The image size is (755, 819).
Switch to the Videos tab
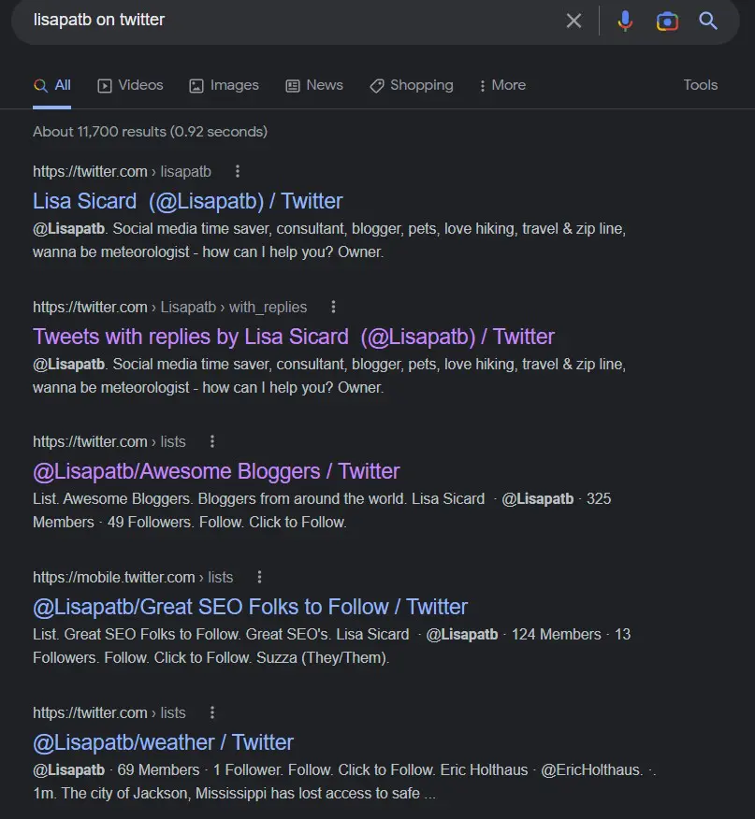coord(130,85)
